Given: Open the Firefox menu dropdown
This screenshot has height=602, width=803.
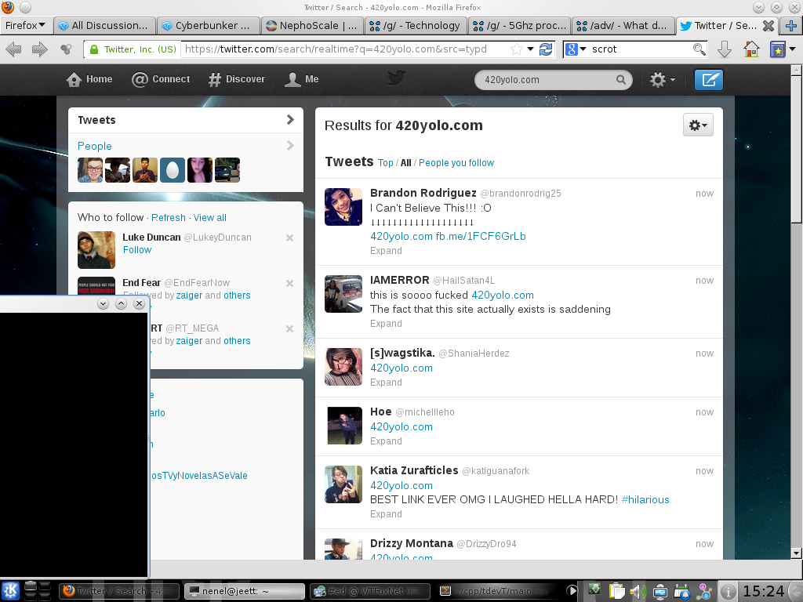Looking at the screenshot, I should click(25, 25).
